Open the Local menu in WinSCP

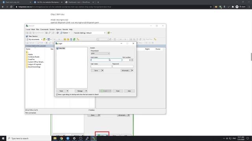click(x=28, y=29)
